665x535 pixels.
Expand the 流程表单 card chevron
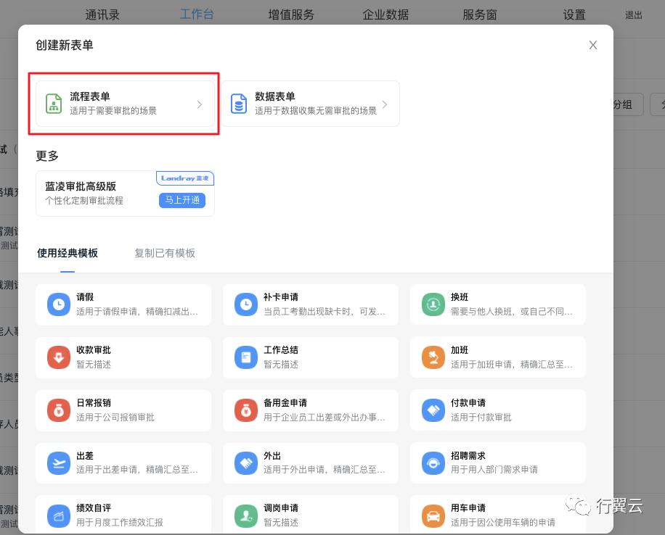pyautogui.click(x=200, y=104)
